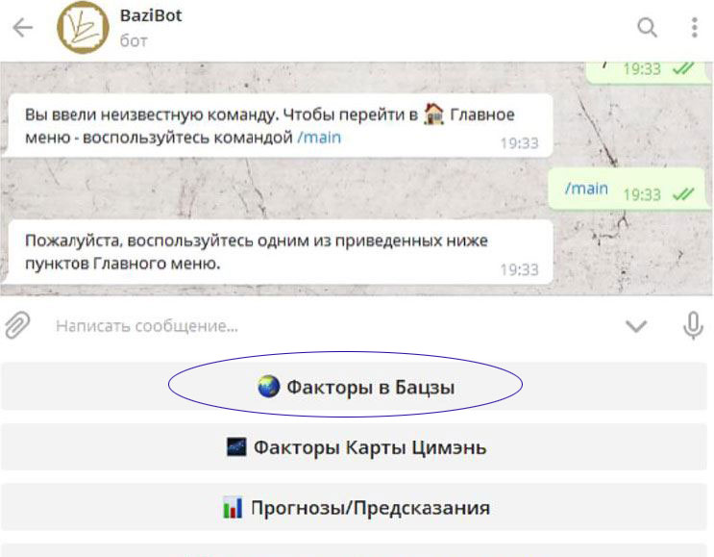The image size is (714, 557).
Task: Click read checkmarks on sent /main message
Action: point(683,194)
